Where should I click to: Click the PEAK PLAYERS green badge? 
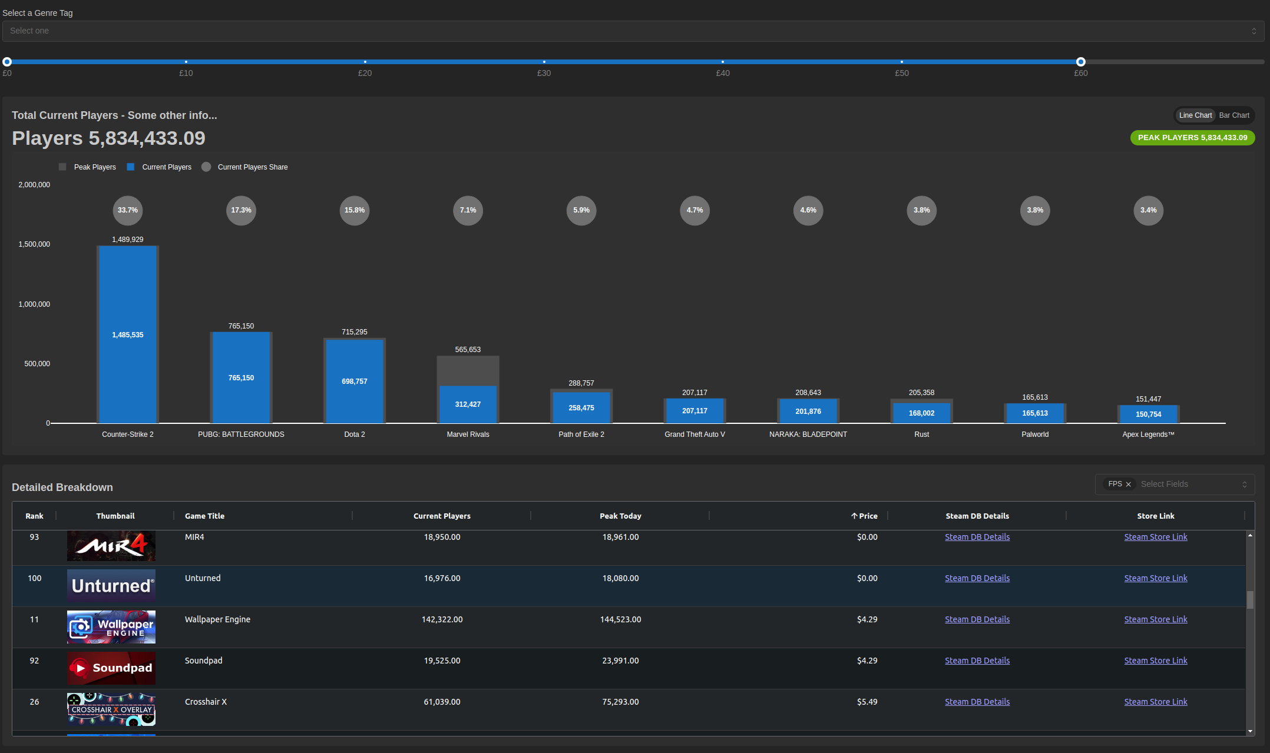click(1192, 138)
